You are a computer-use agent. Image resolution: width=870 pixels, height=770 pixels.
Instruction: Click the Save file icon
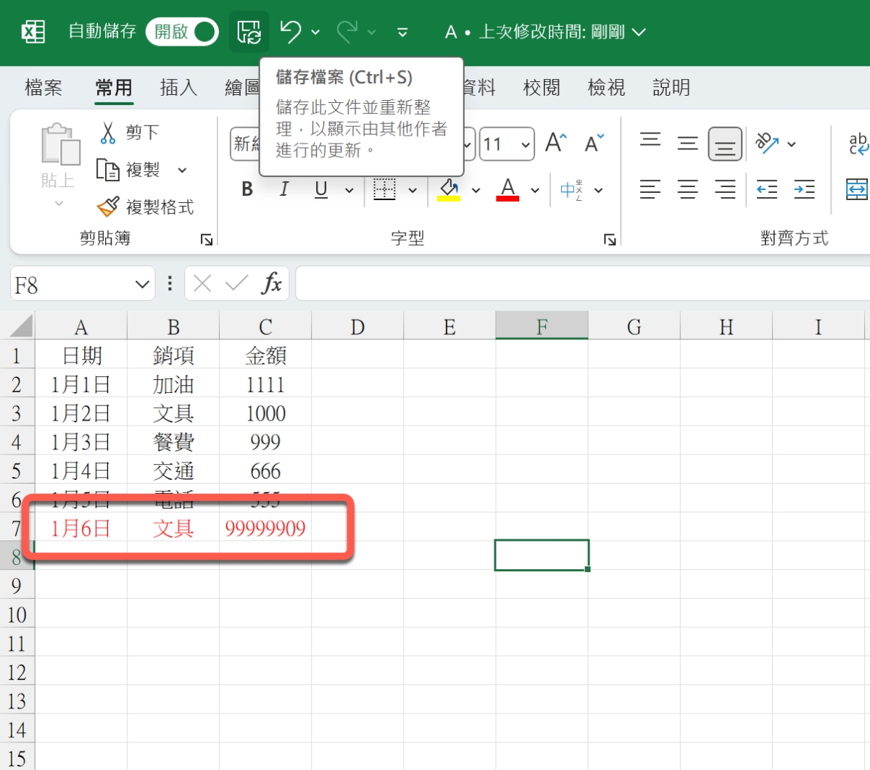[249, 32]
